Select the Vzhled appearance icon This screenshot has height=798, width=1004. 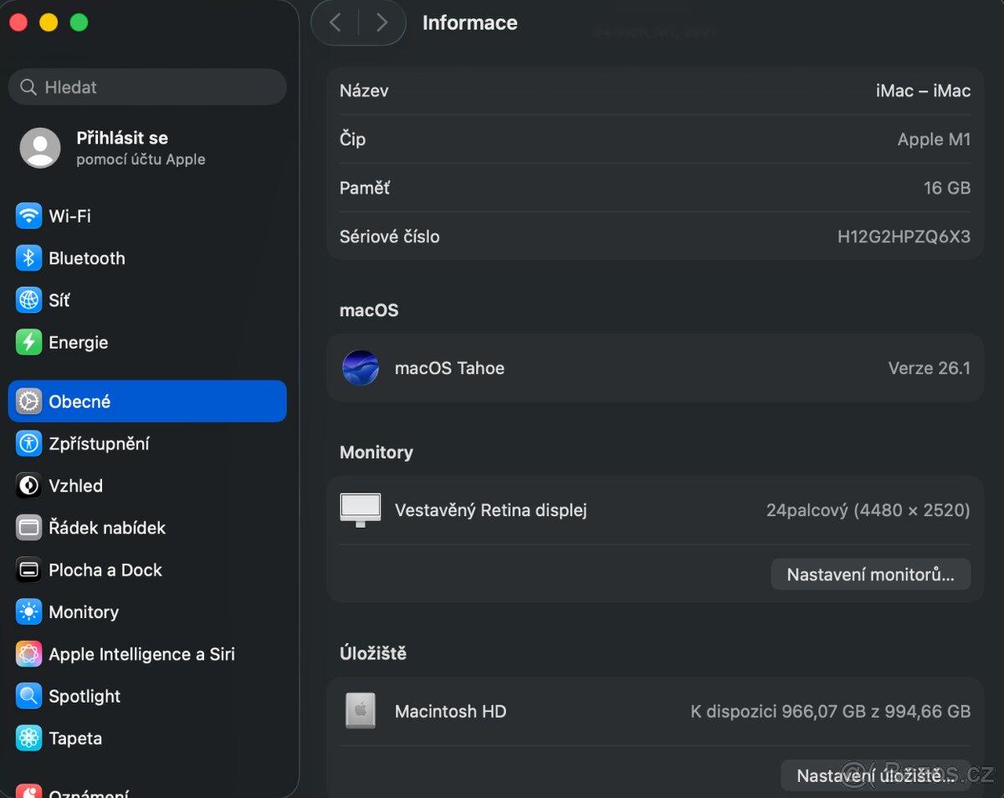point(28,485)
